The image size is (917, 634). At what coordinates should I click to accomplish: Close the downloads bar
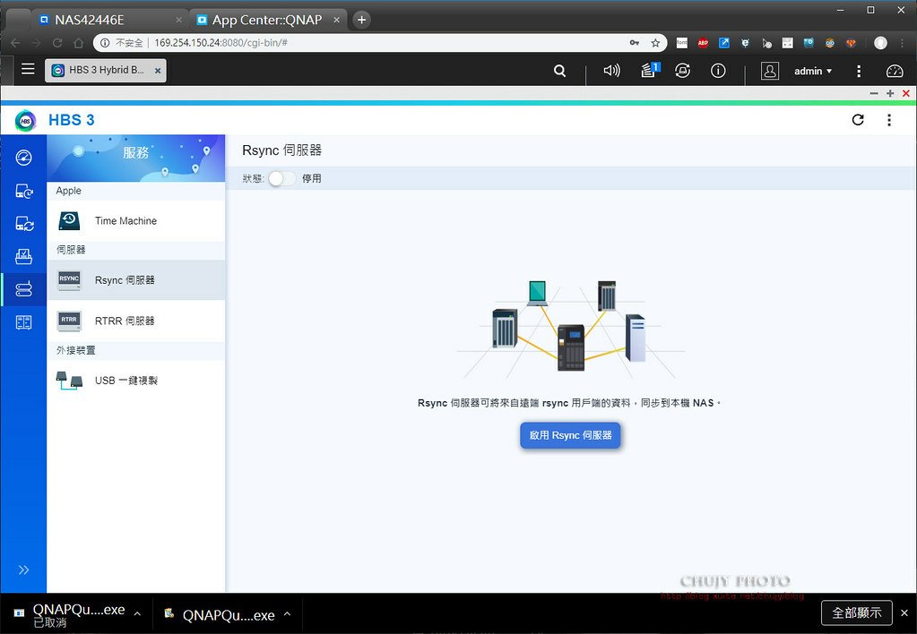[x=904, y=613]
